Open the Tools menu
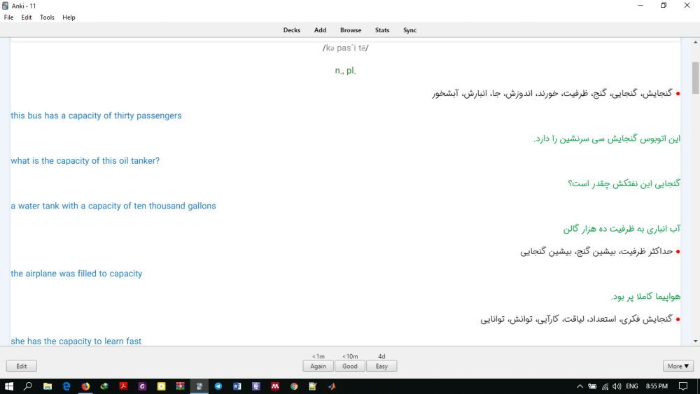 pyautogui.click(x=47, y=17)
